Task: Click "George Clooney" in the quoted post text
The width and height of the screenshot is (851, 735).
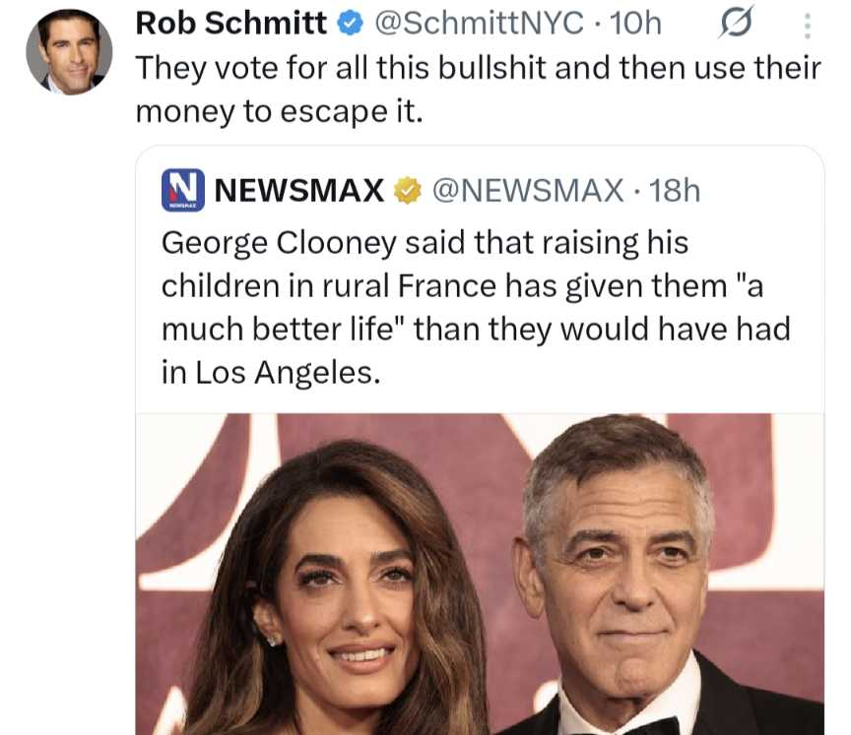Action: [x=279, y=241]
